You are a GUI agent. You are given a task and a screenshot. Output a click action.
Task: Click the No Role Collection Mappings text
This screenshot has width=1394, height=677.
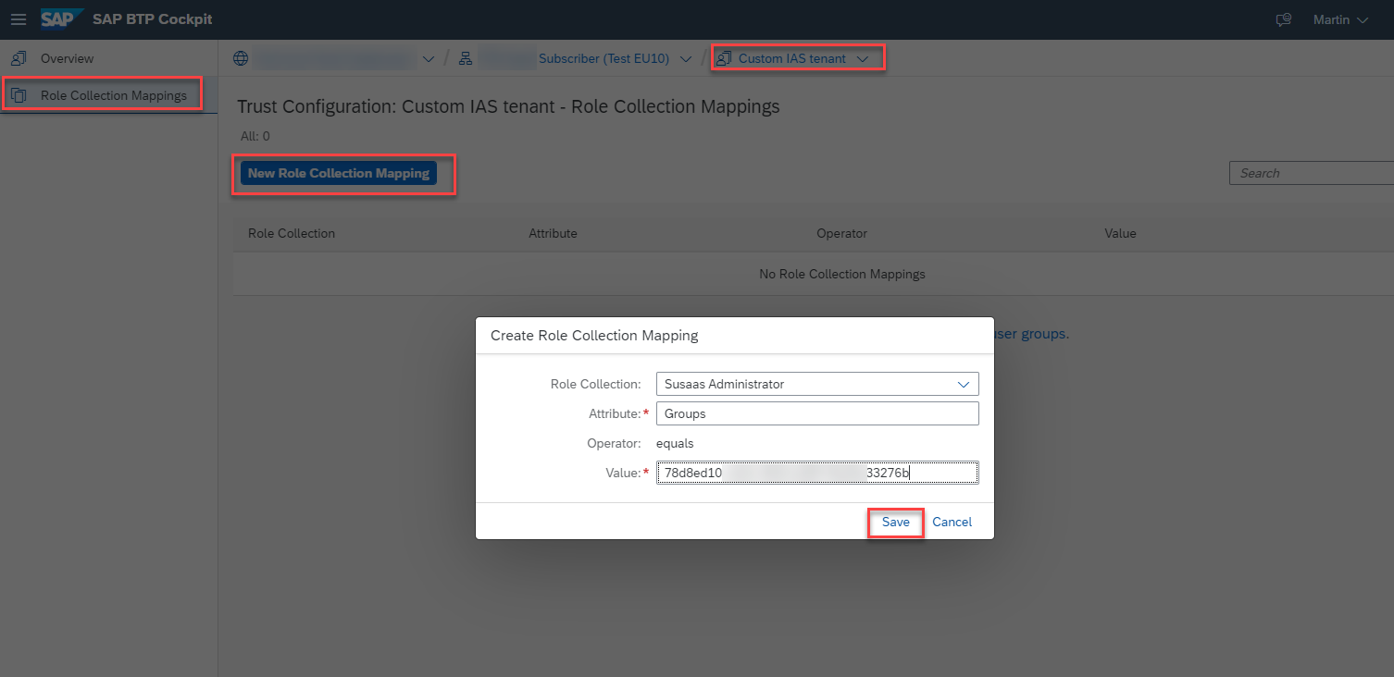[841, 274]
